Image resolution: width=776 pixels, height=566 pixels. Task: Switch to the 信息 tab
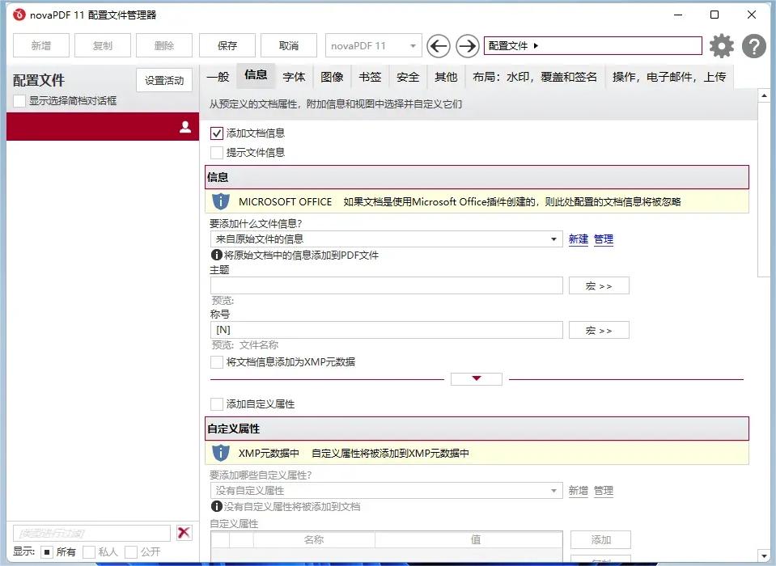click(x=256, y=74)
